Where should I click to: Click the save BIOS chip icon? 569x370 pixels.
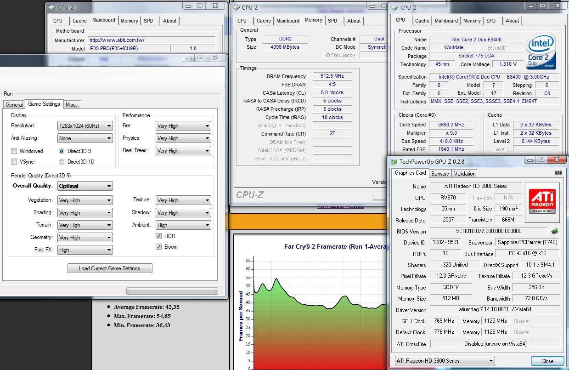555,231
